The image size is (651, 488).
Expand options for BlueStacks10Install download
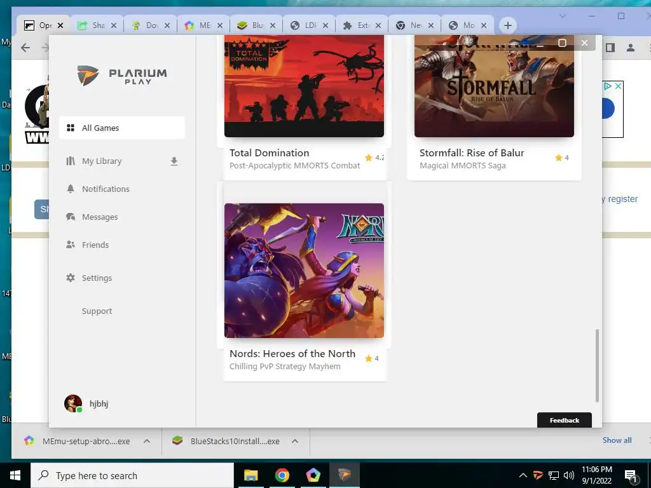(x=295, y=441)
